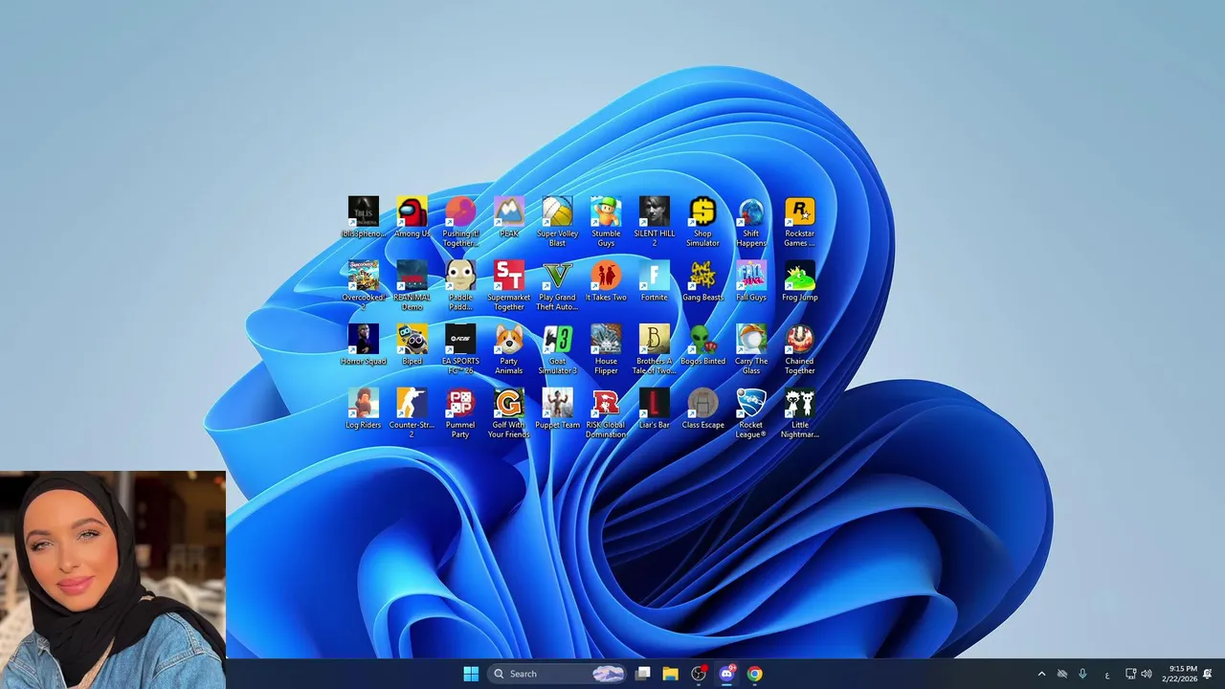
Task: Select the Pummel Party icon
Action: (460, 413)
